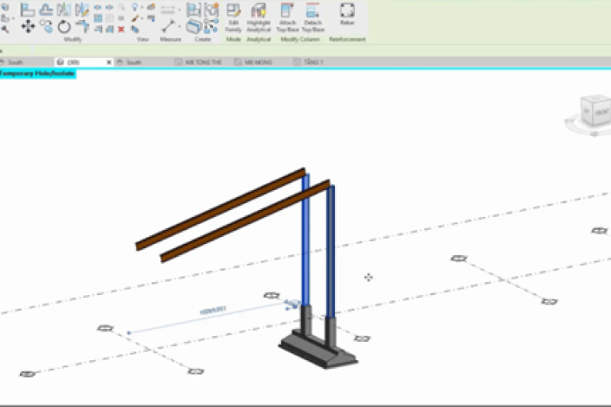
Task: Select the Rotate tool in Modify panel
Action: click(x=64, y=27)
